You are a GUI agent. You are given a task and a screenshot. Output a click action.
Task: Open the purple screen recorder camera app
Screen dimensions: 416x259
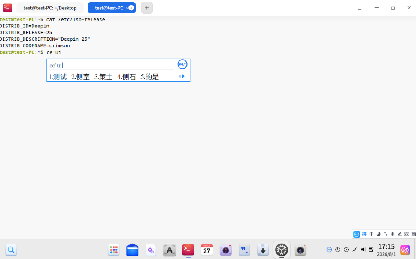pos(226,250)
